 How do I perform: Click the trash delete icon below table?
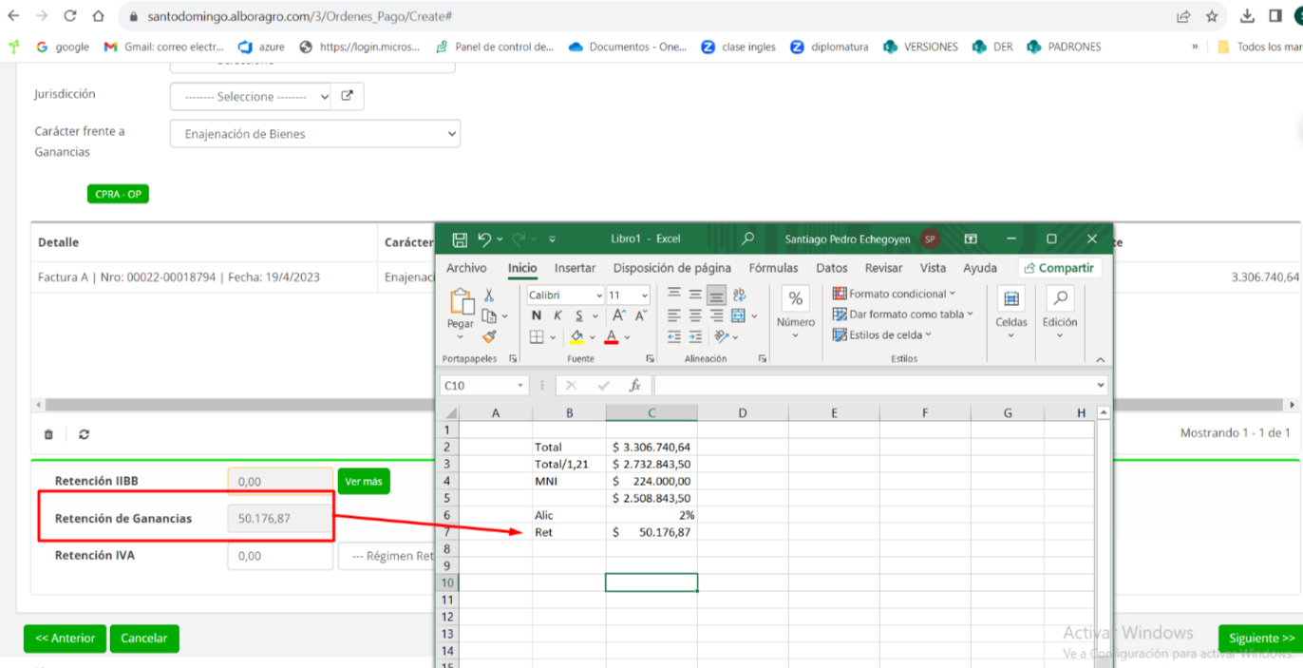pyautogui.click(x=48, y=434)
